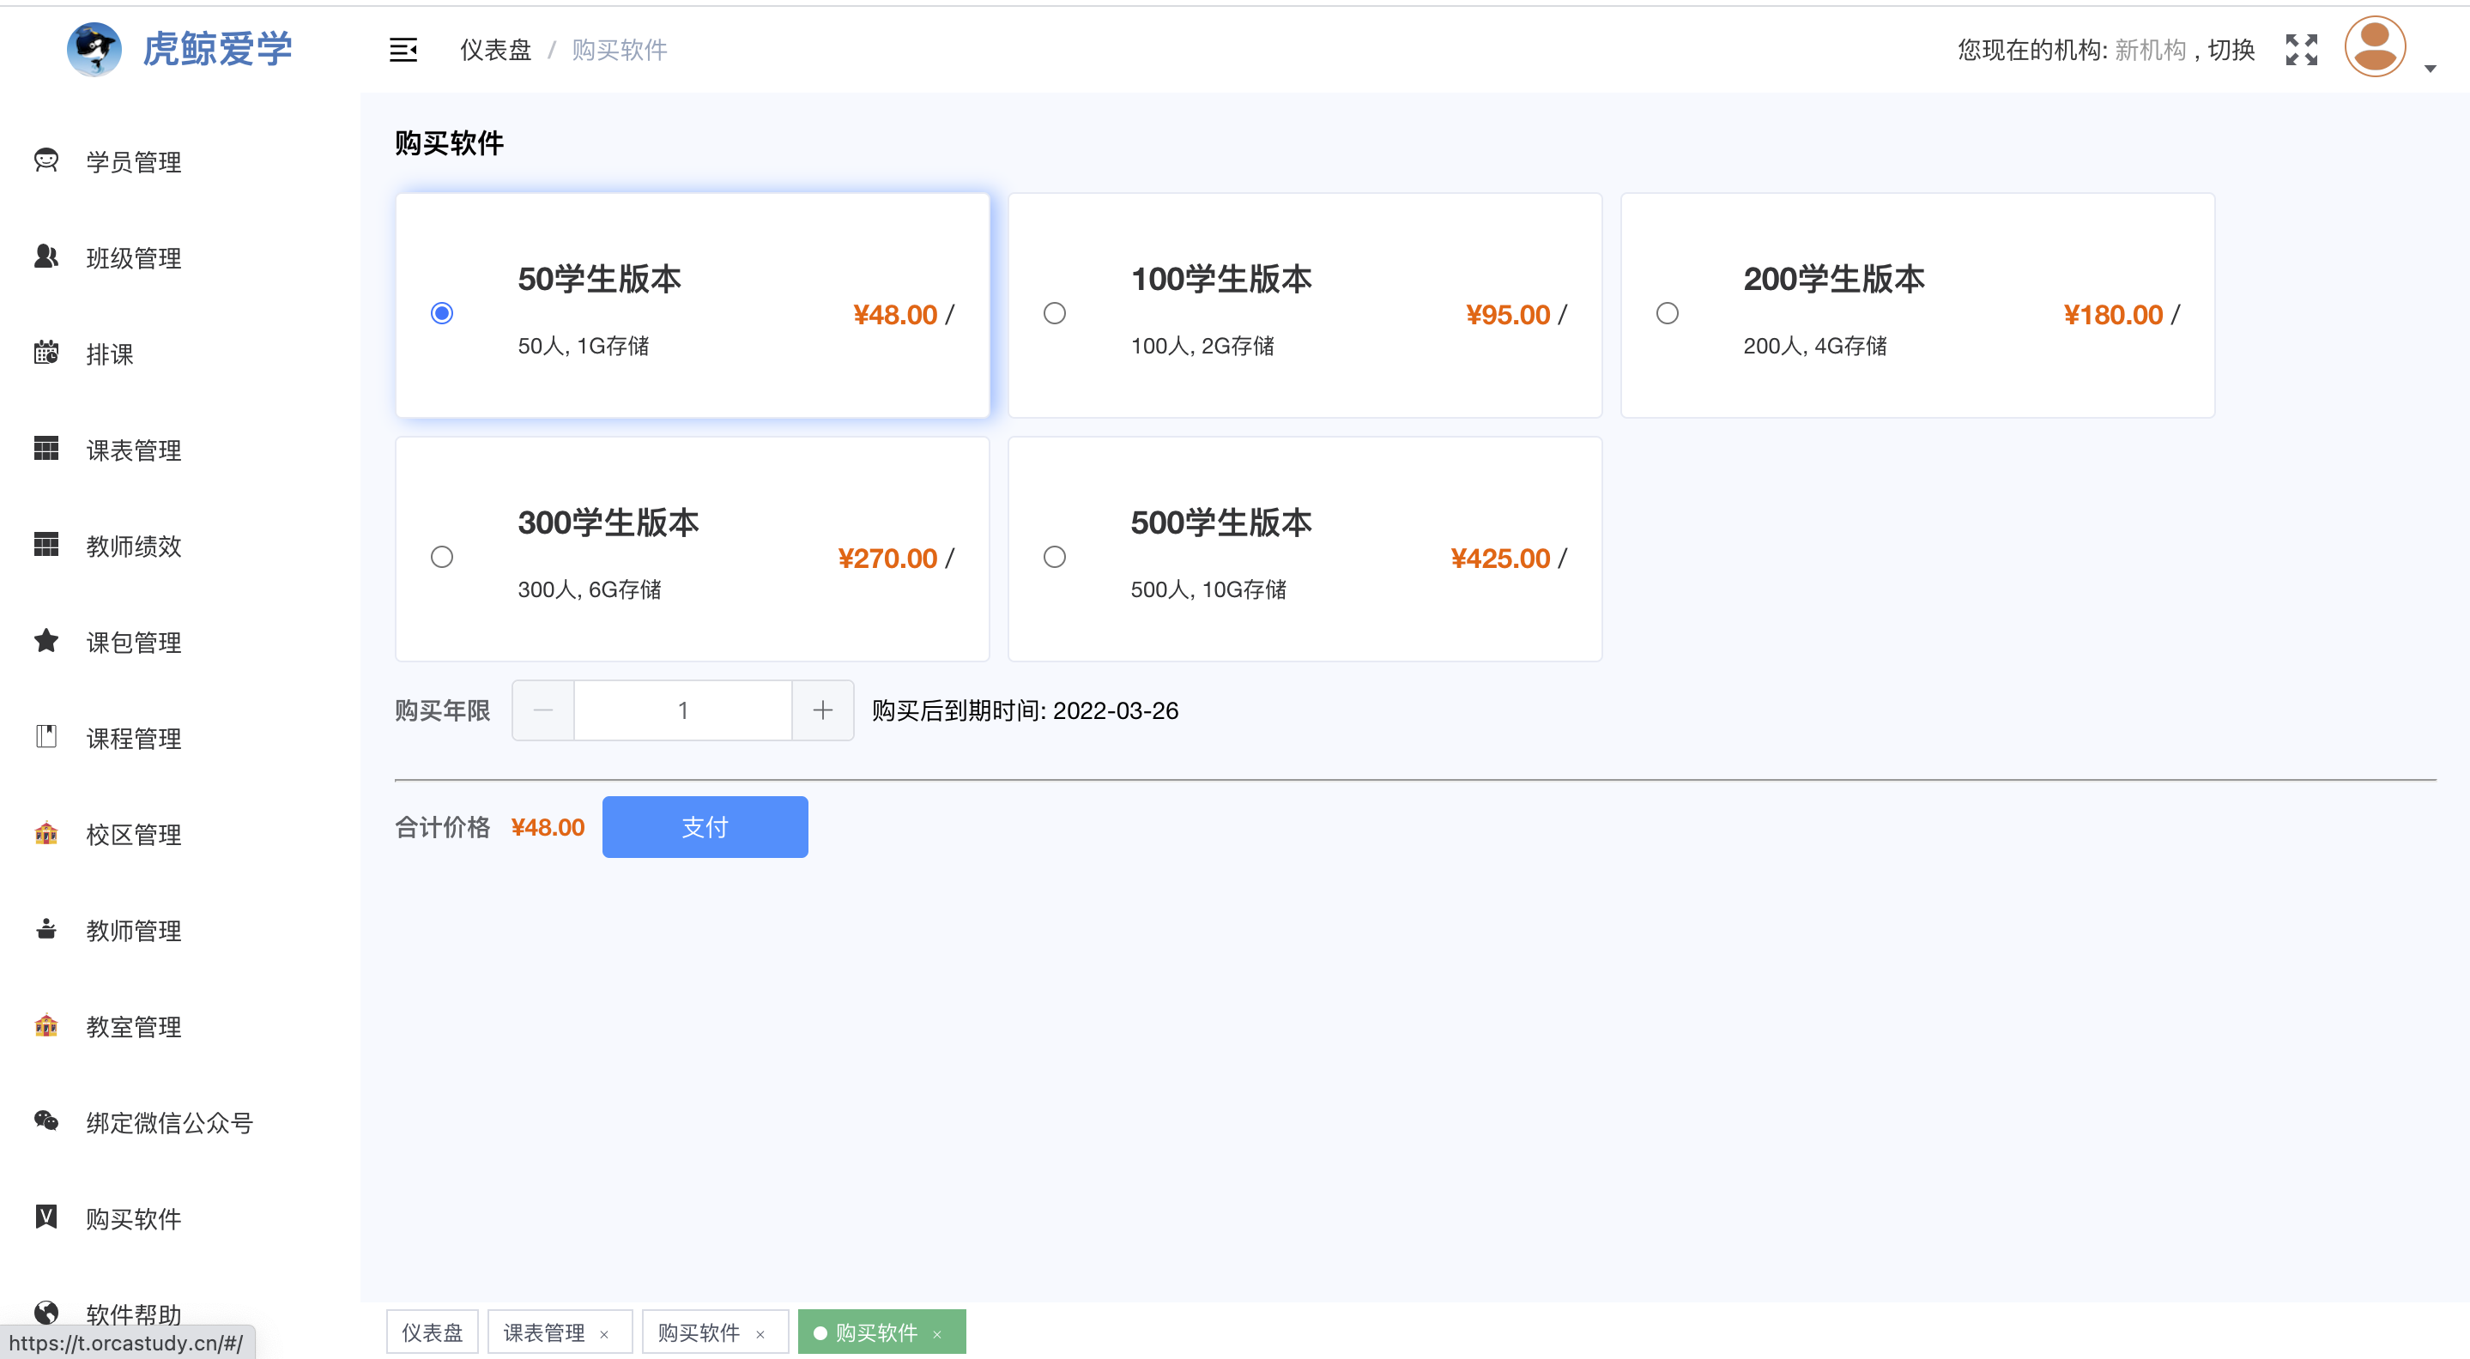Open 班级管理 menu item
Screen dimensions: 2470x1359
pos(133,257)
